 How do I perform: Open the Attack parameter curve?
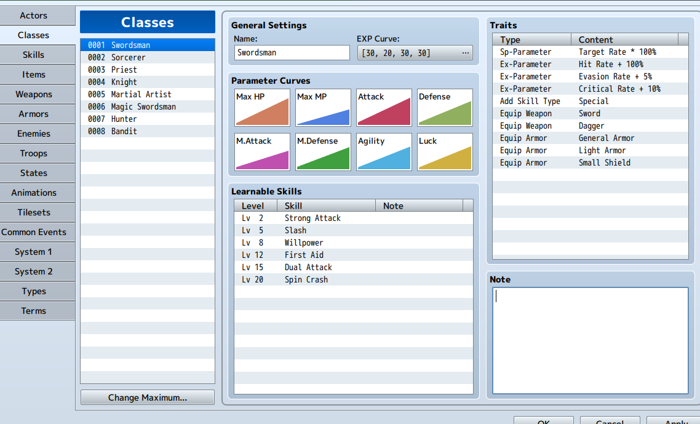pos(384,108)
